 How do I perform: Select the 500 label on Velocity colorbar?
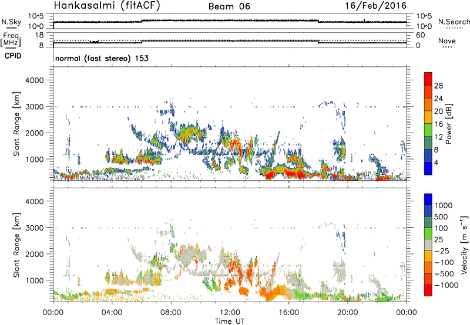tap(441, 216)
